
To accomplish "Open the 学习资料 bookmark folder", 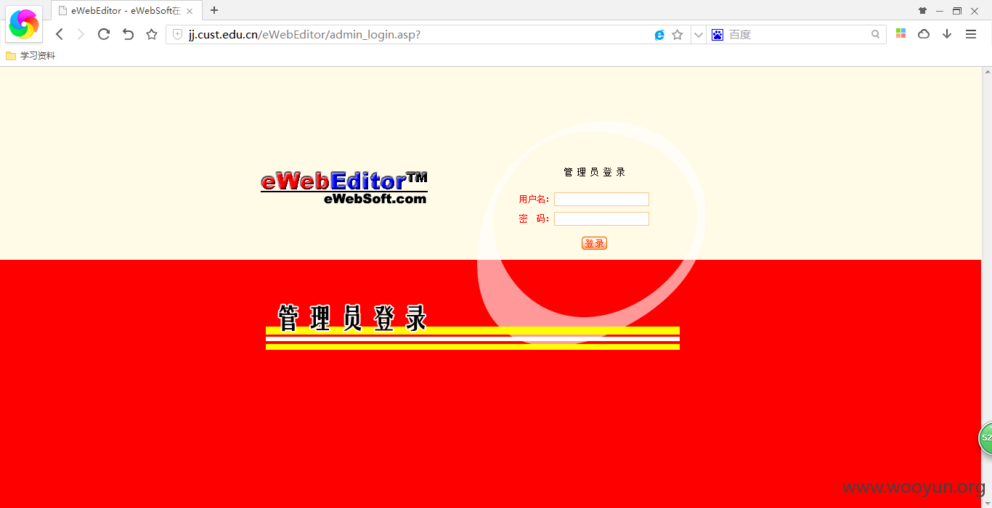I will [x=31, y=56].
